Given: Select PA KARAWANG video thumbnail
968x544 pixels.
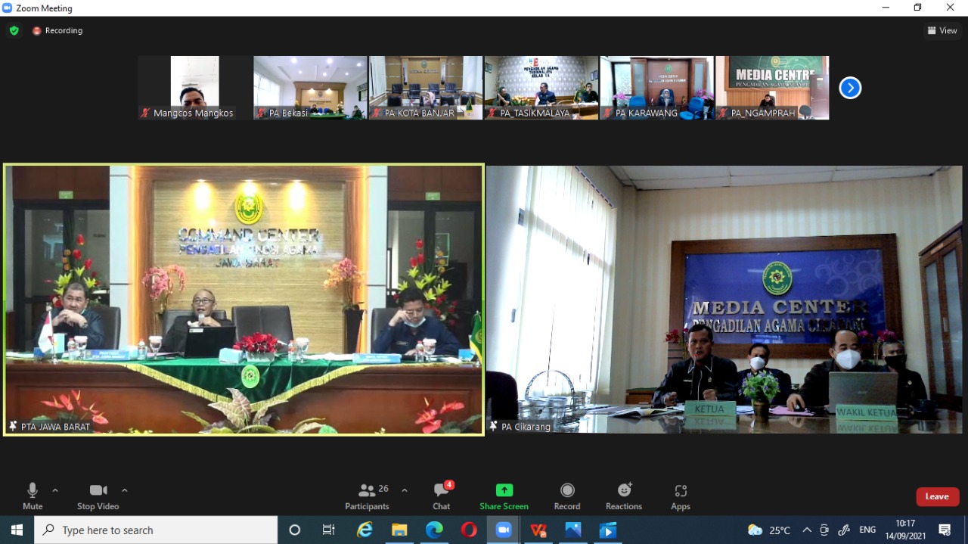Looking at the screenshot, I should pyautogui.click(x=657, y=88).
